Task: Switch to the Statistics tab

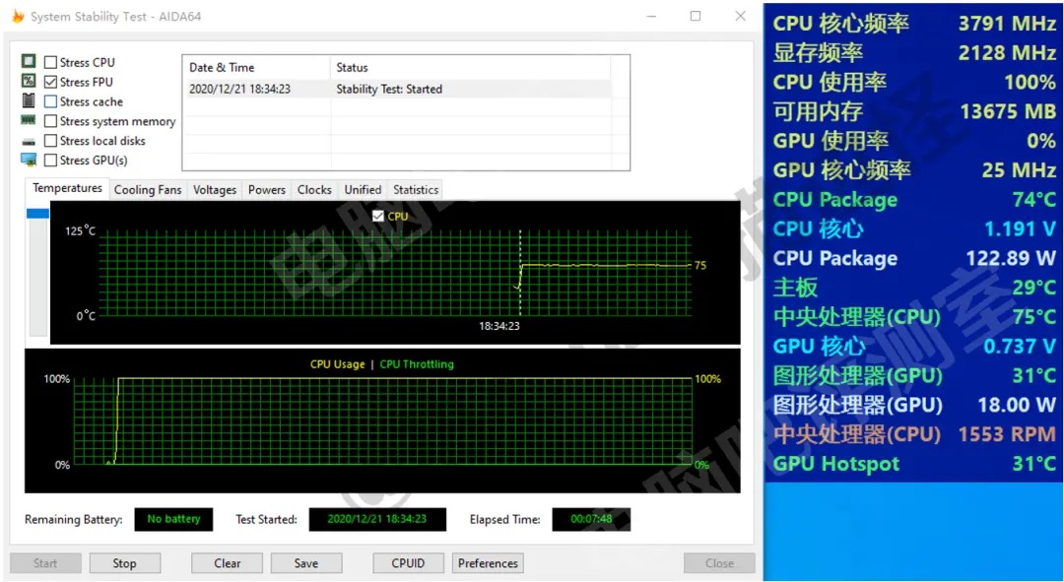Action: (415, 189)
